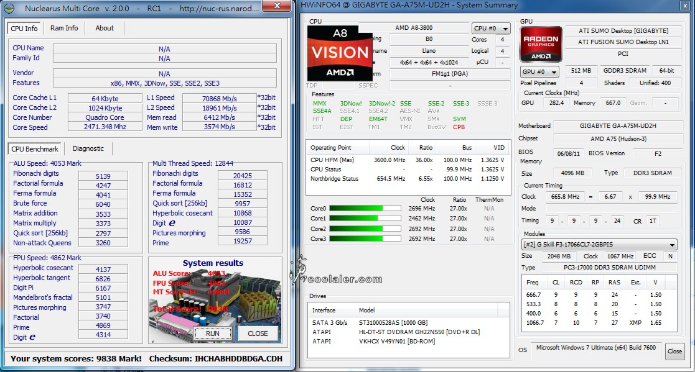Click the Core Cache L2 1024 Kbyte field

tap(105, 108)
